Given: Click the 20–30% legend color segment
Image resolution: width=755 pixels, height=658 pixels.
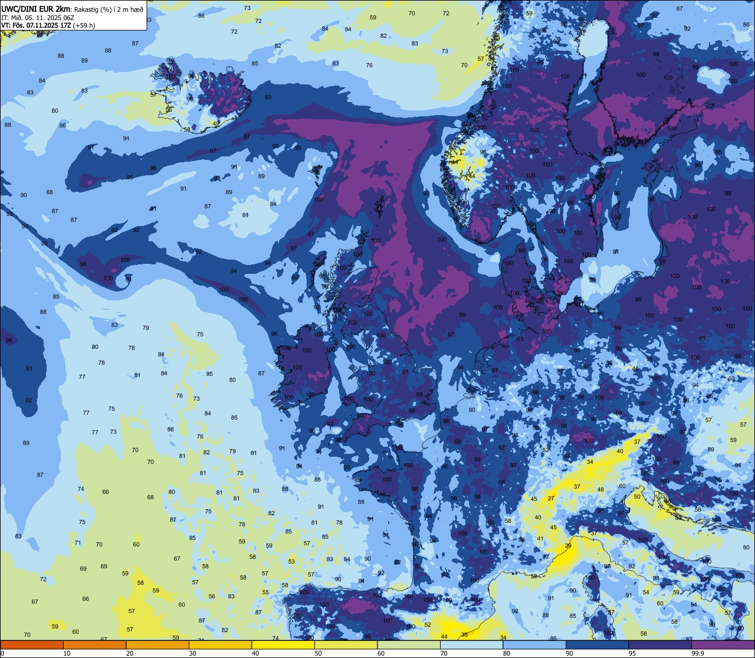Looking at the screenshot, I should pos(157,644).
